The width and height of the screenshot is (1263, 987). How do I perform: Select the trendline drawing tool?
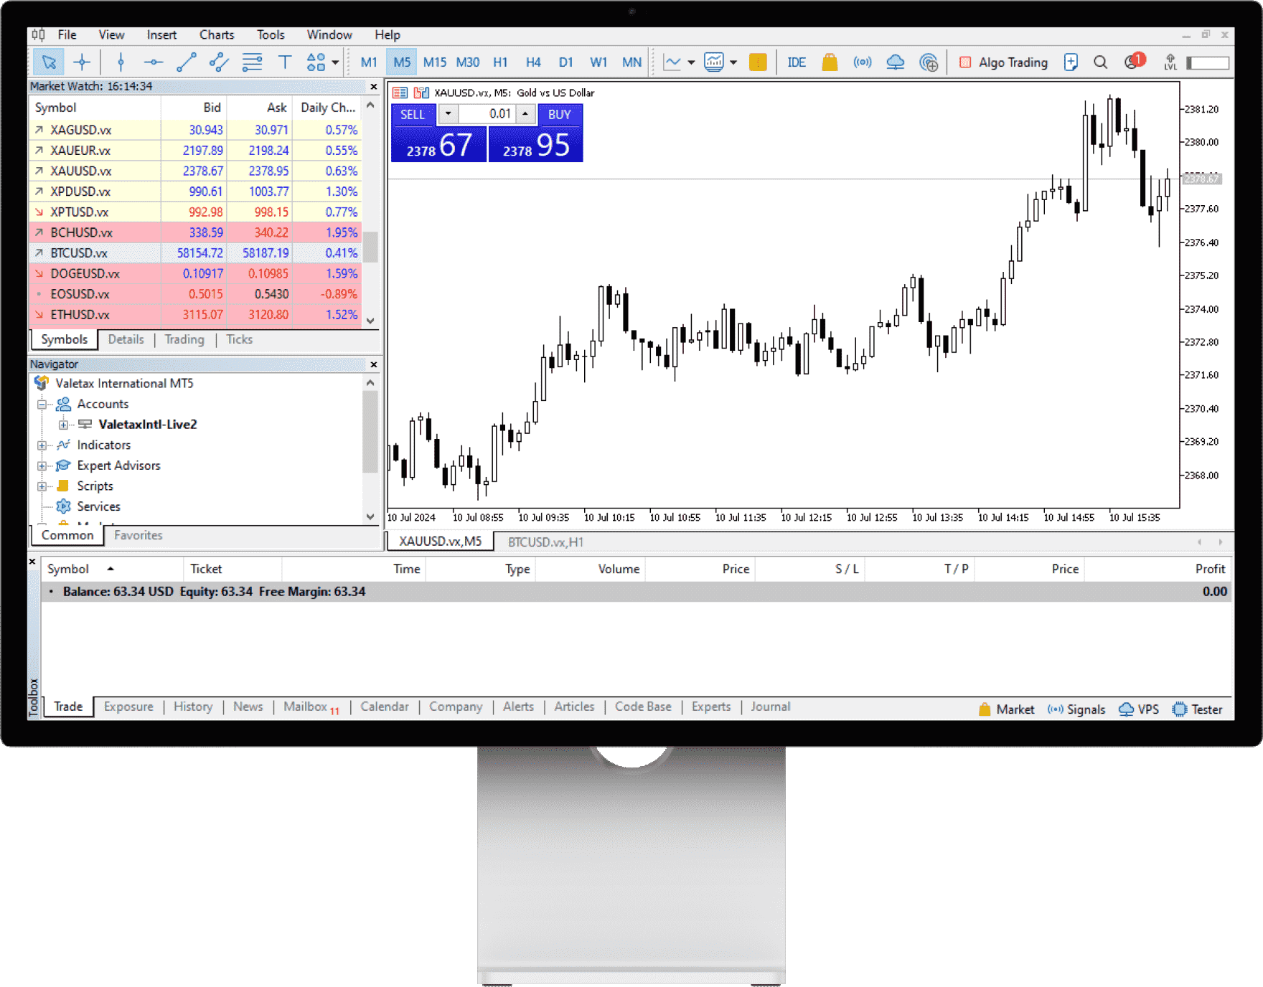187,62
